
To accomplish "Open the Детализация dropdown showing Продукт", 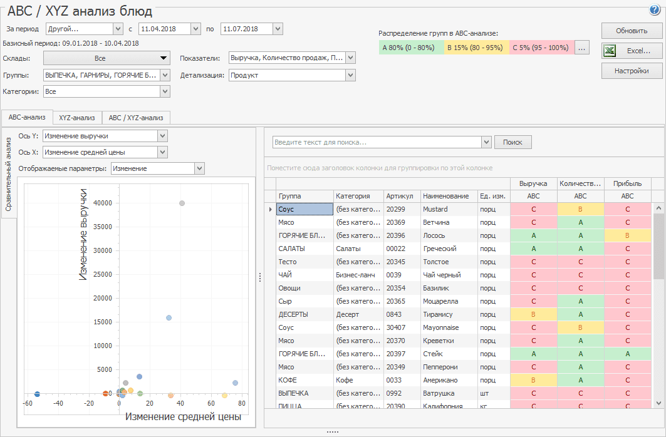I will (x=350, y=75).
